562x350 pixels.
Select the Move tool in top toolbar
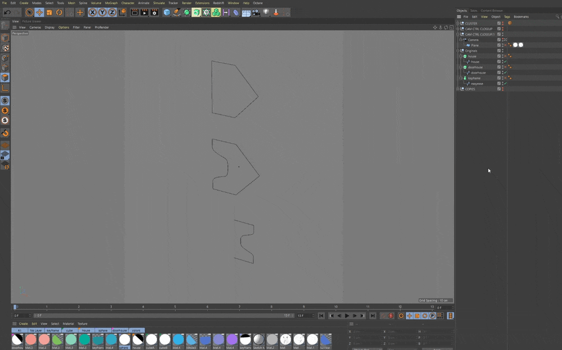(39, 12)
